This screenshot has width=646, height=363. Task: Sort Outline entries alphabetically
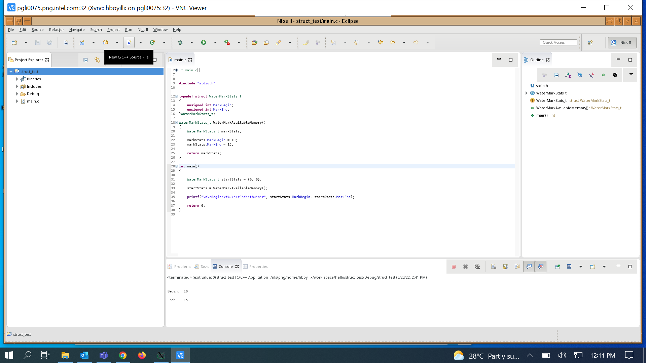(x=568, y=75)
